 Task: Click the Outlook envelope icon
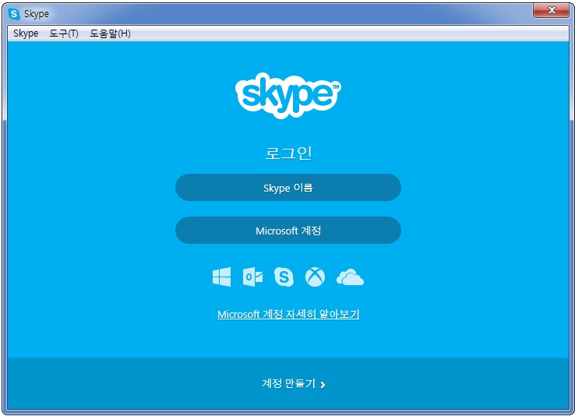(x=252, y=277)
